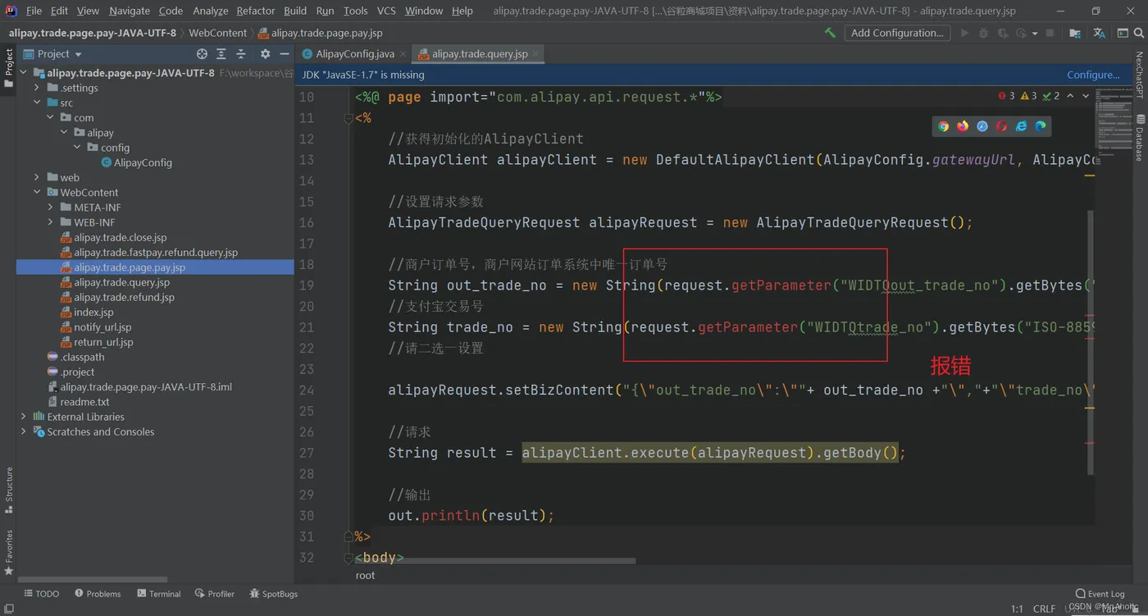Open the TODO tool window
This screenshot has width=1148, height=616.
pos(41,594)
